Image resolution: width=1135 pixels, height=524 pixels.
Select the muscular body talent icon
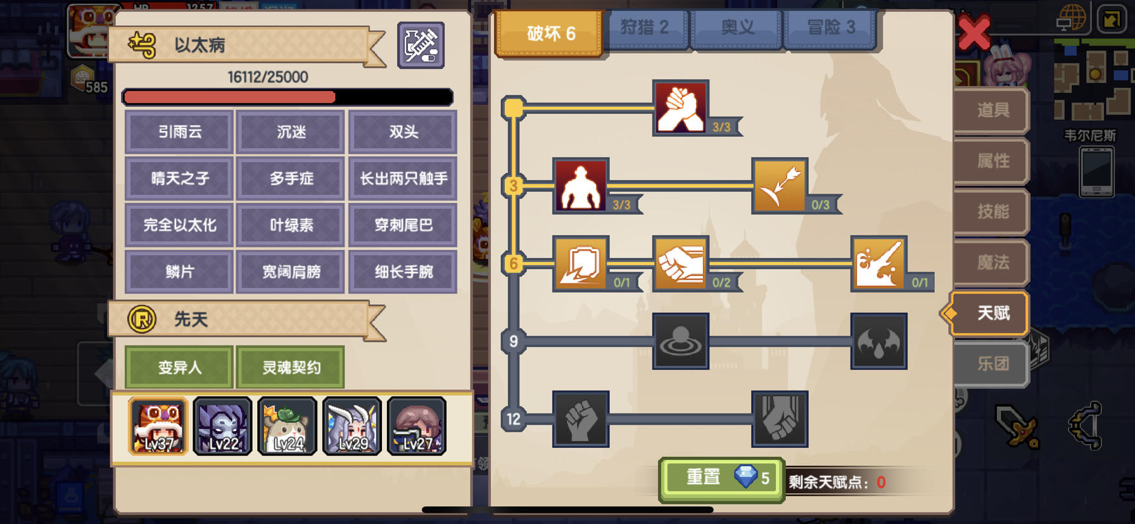point(581,185)
